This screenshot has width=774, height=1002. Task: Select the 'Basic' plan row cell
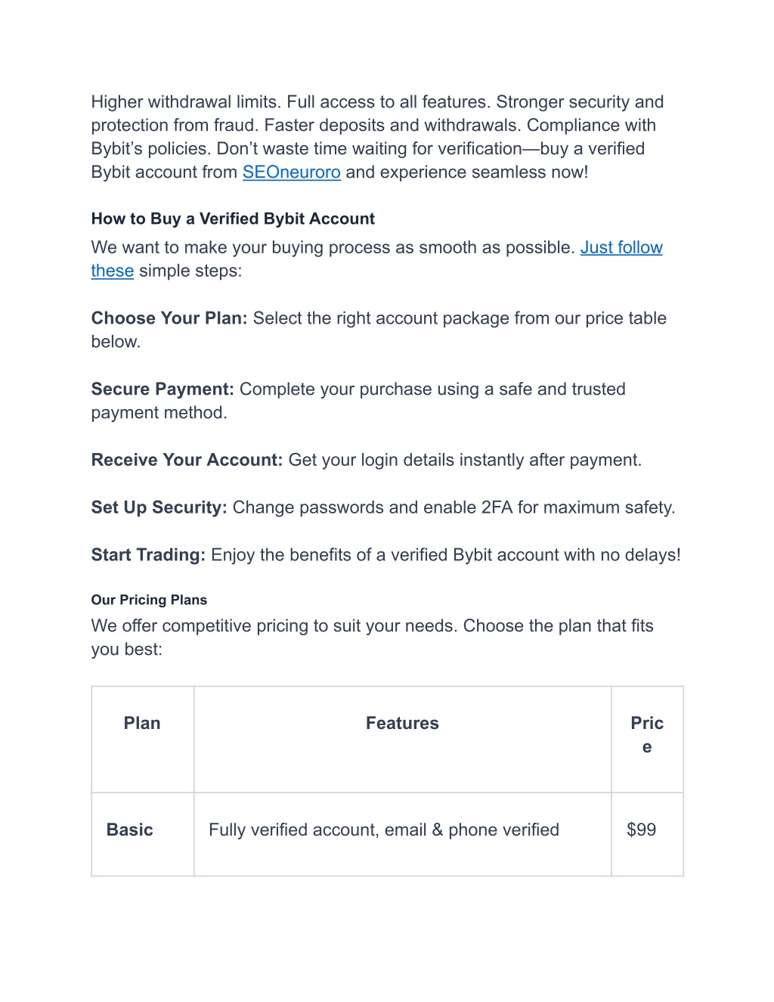point(143,834)
